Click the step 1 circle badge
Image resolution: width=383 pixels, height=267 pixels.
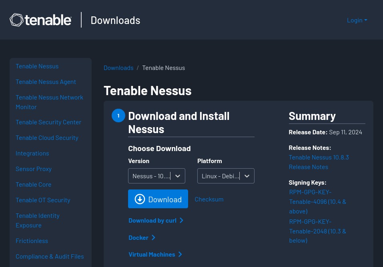(x=118, y=116)
